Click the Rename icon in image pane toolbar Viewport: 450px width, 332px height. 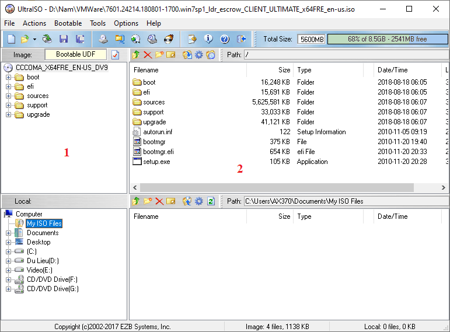(x=171, y=54)
